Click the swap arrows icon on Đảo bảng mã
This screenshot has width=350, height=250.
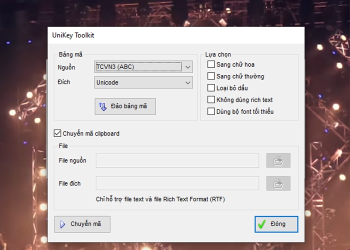point(103,106)
